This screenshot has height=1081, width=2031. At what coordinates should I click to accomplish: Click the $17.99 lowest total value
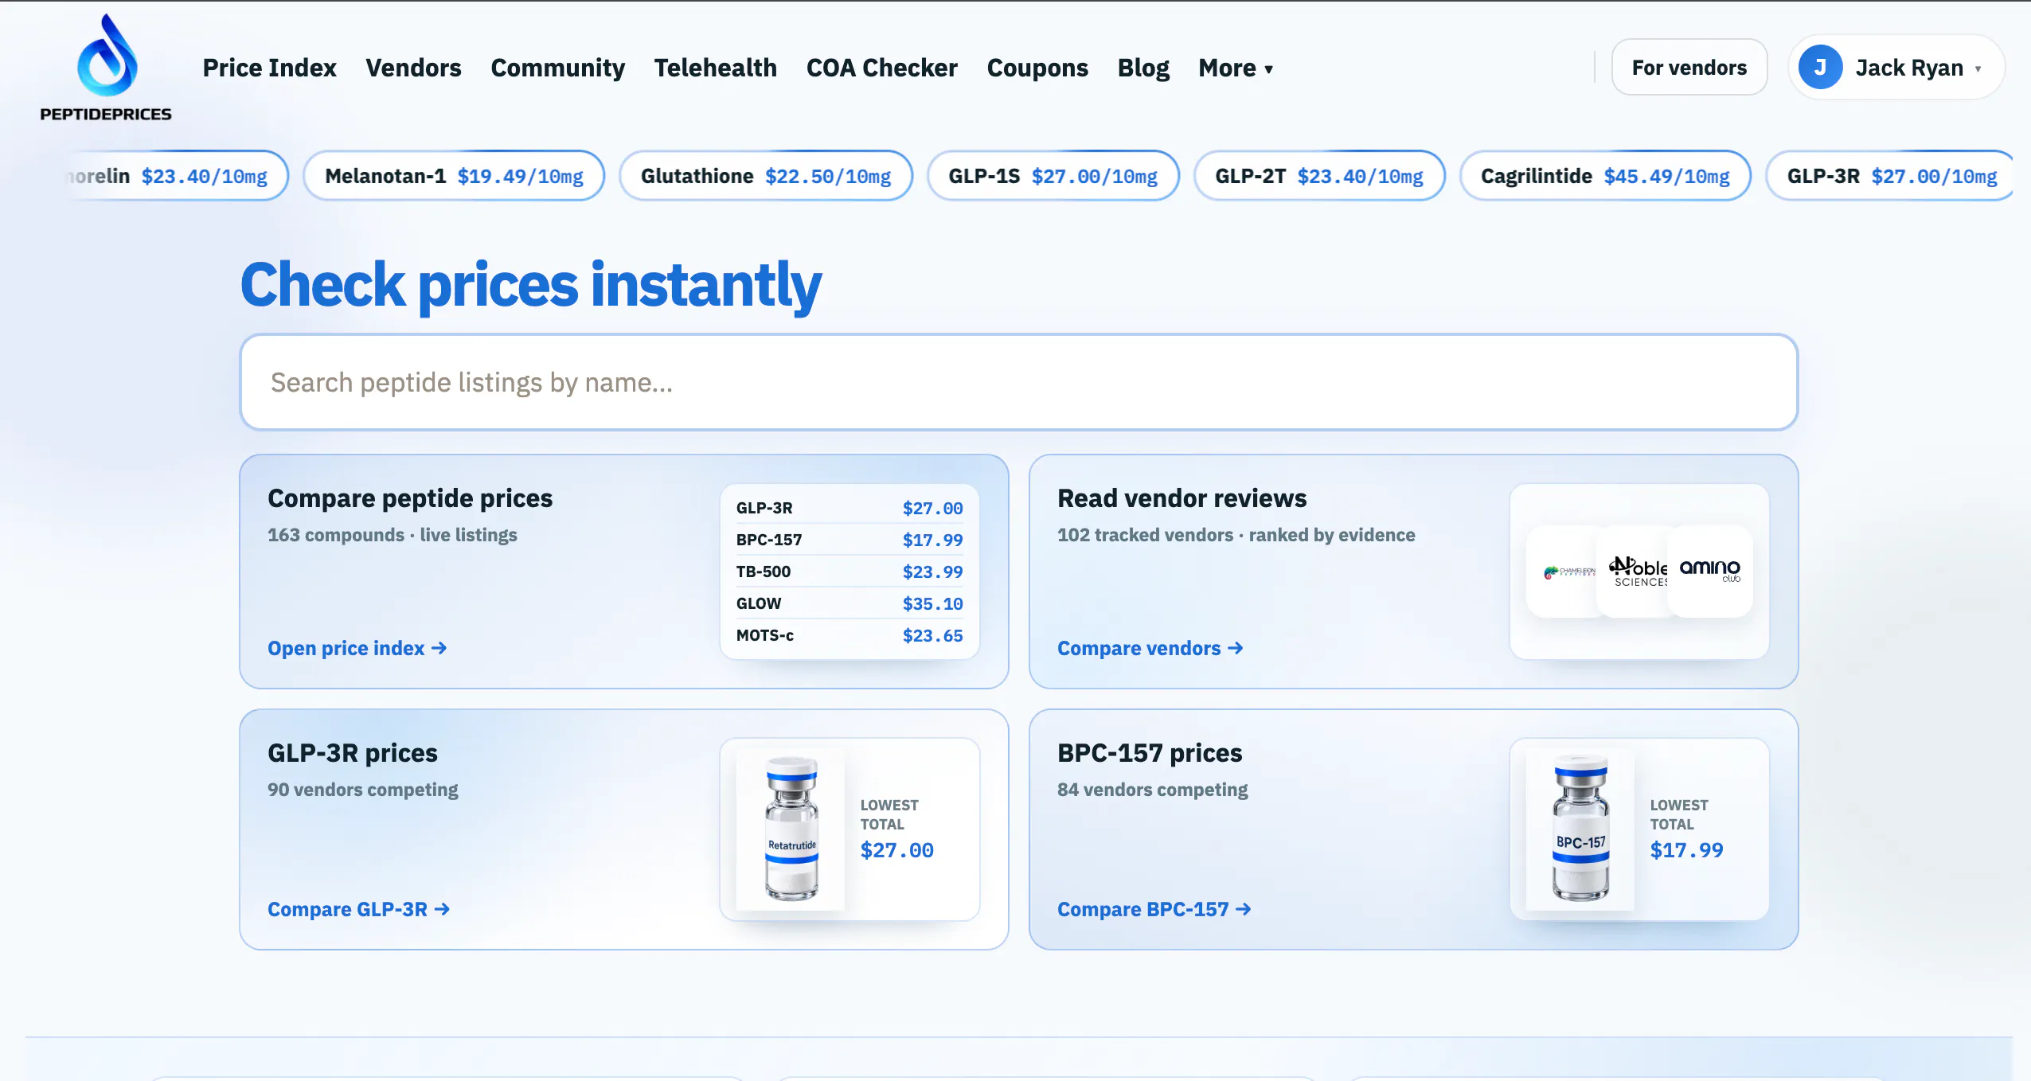click(x=1686, y=850)
